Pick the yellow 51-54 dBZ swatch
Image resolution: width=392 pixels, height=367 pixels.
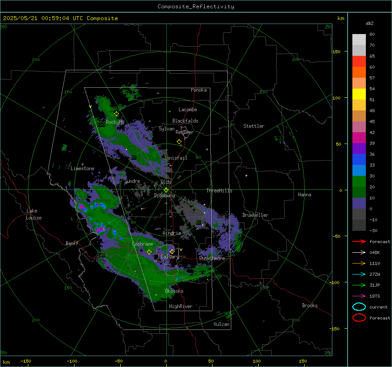(359, 94)
